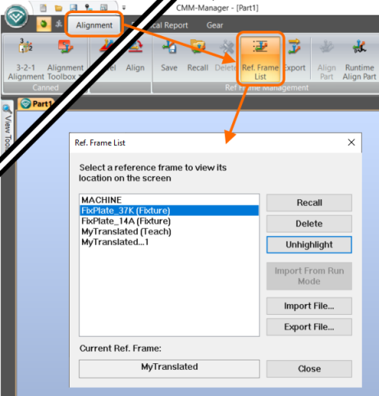The image size is (379, 396).
Task: Click the Align ribbon icon
Action: pos(135,56)
